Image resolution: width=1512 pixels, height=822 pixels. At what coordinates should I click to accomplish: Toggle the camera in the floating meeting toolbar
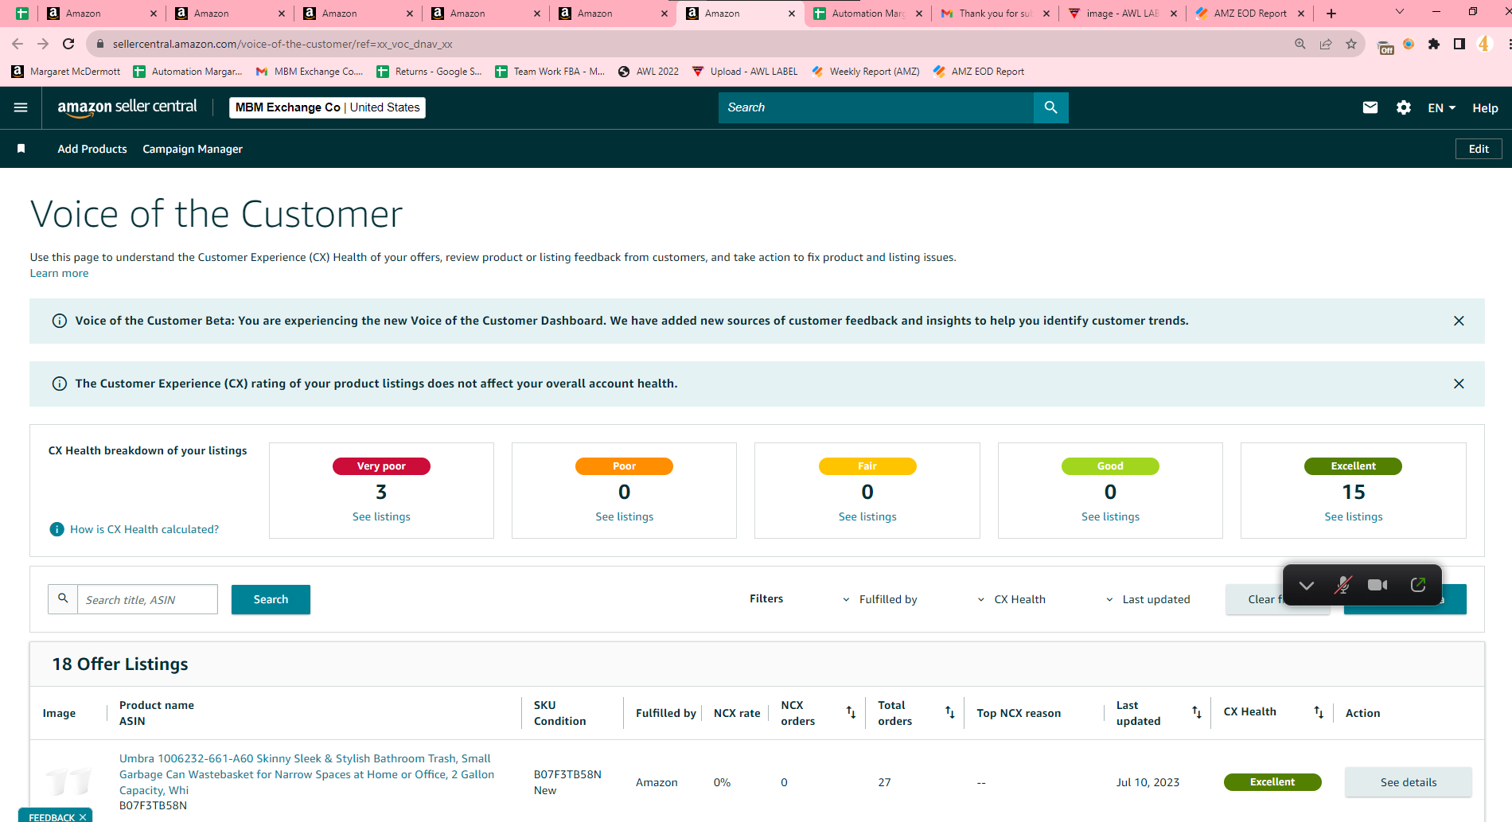(x=1378, y=585)
